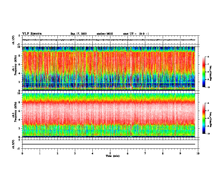Viewport: 223px width, 172px height.
Task: Click the time axis tick label "1"
Action: click(x=40, y=153)
